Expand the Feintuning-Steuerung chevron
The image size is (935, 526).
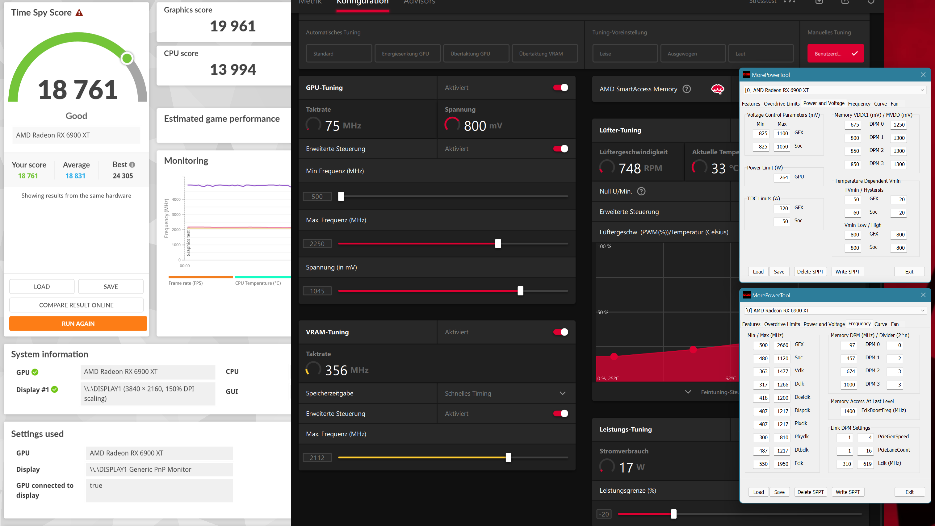click(688, 392)
